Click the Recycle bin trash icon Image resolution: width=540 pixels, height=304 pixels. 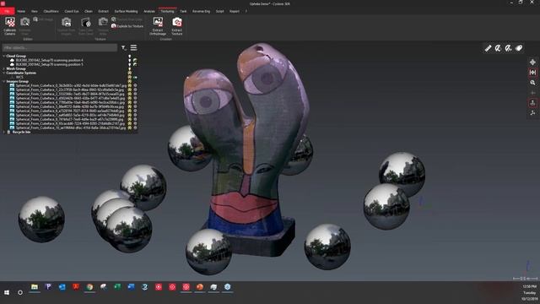[9, 132]
